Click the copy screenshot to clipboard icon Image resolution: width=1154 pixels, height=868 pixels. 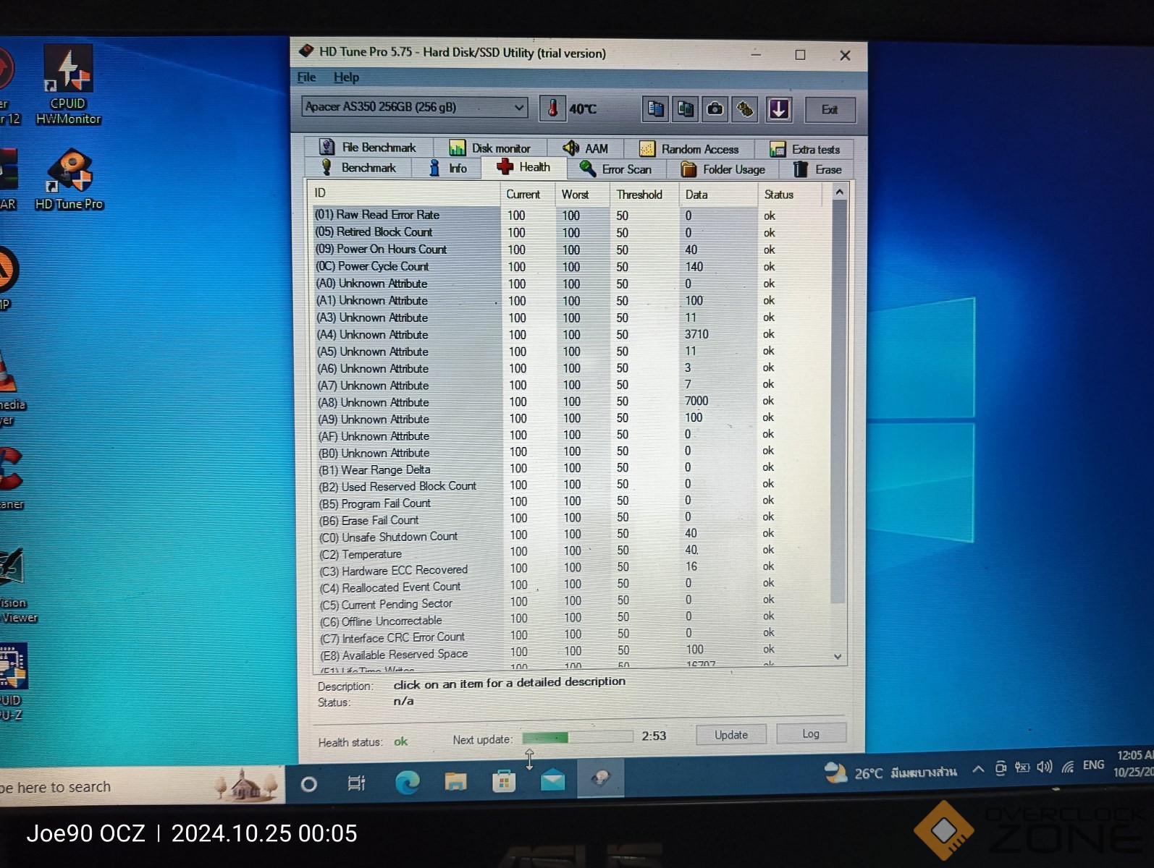(x=685, y=109)
